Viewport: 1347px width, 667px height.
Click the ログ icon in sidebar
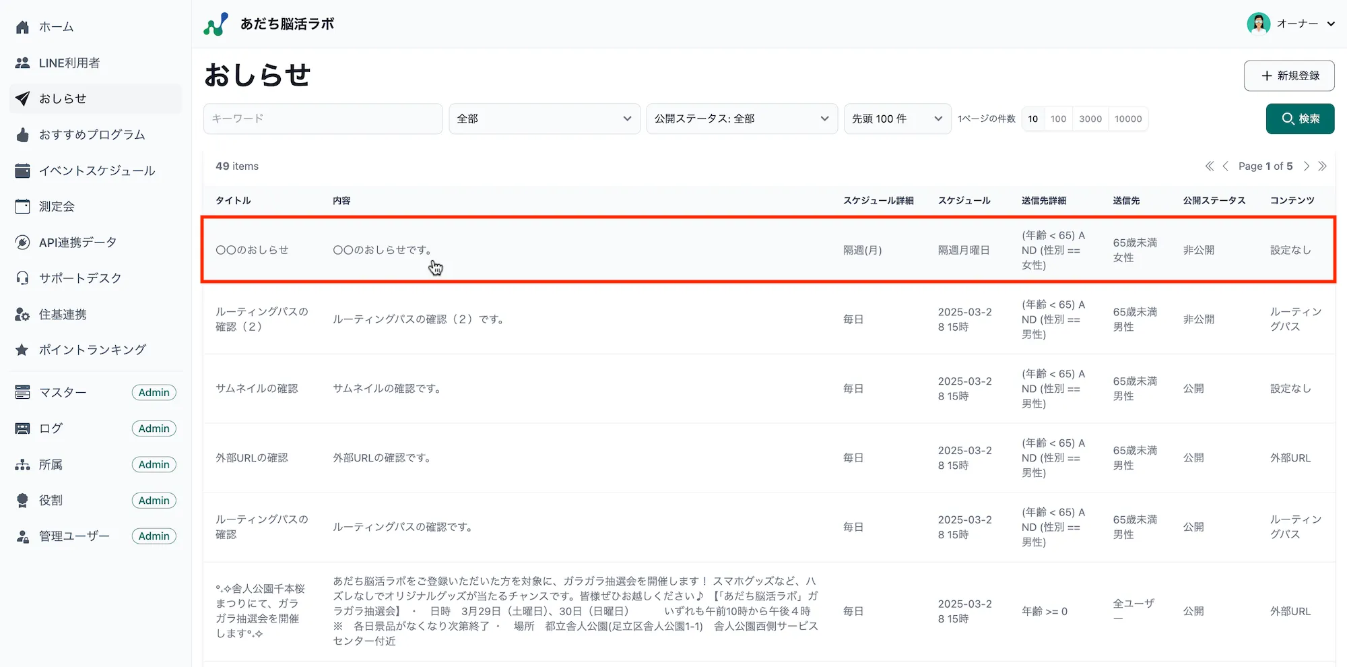click(22, 428)
